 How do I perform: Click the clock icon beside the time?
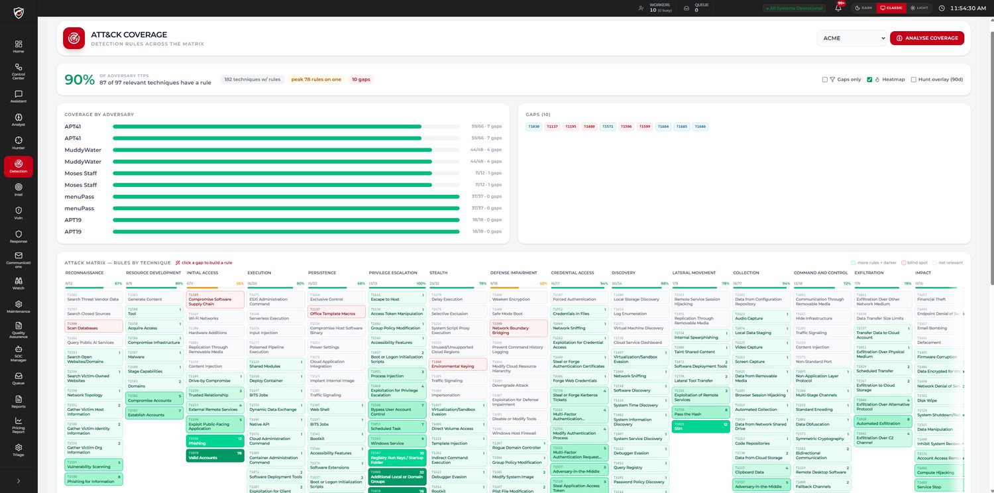[942, 8]
